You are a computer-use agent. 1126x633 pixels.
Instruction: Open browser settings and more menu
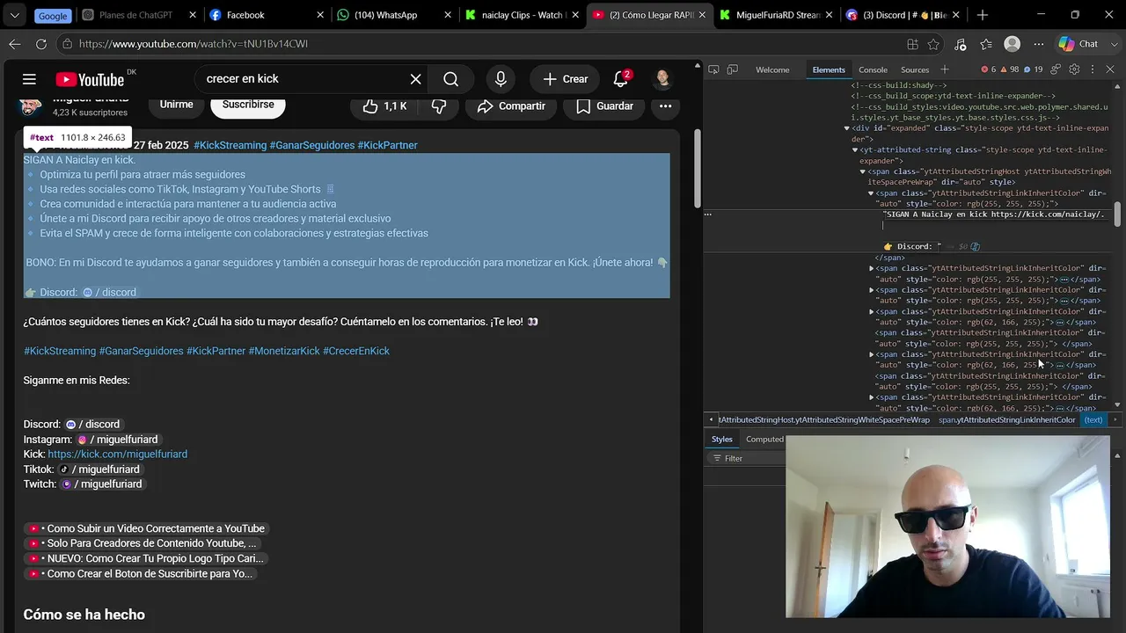tap(1039, 44)
